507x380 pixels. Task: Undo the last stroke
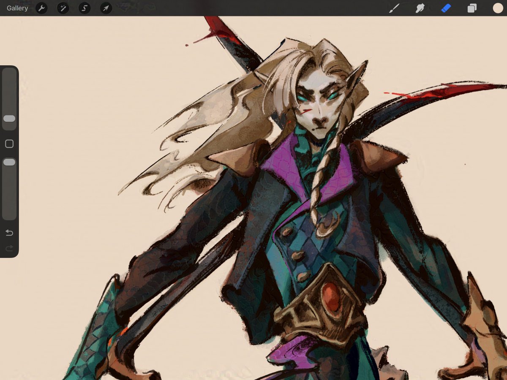tap(9, 233)
